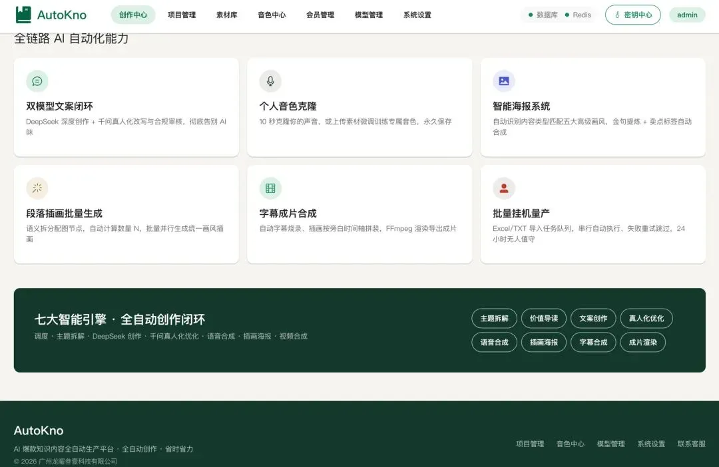Image resolution: width=719 pixels, height=467 pixels.
Task: Select 会员管理 in the top navigation
Action: coord(320,15)
